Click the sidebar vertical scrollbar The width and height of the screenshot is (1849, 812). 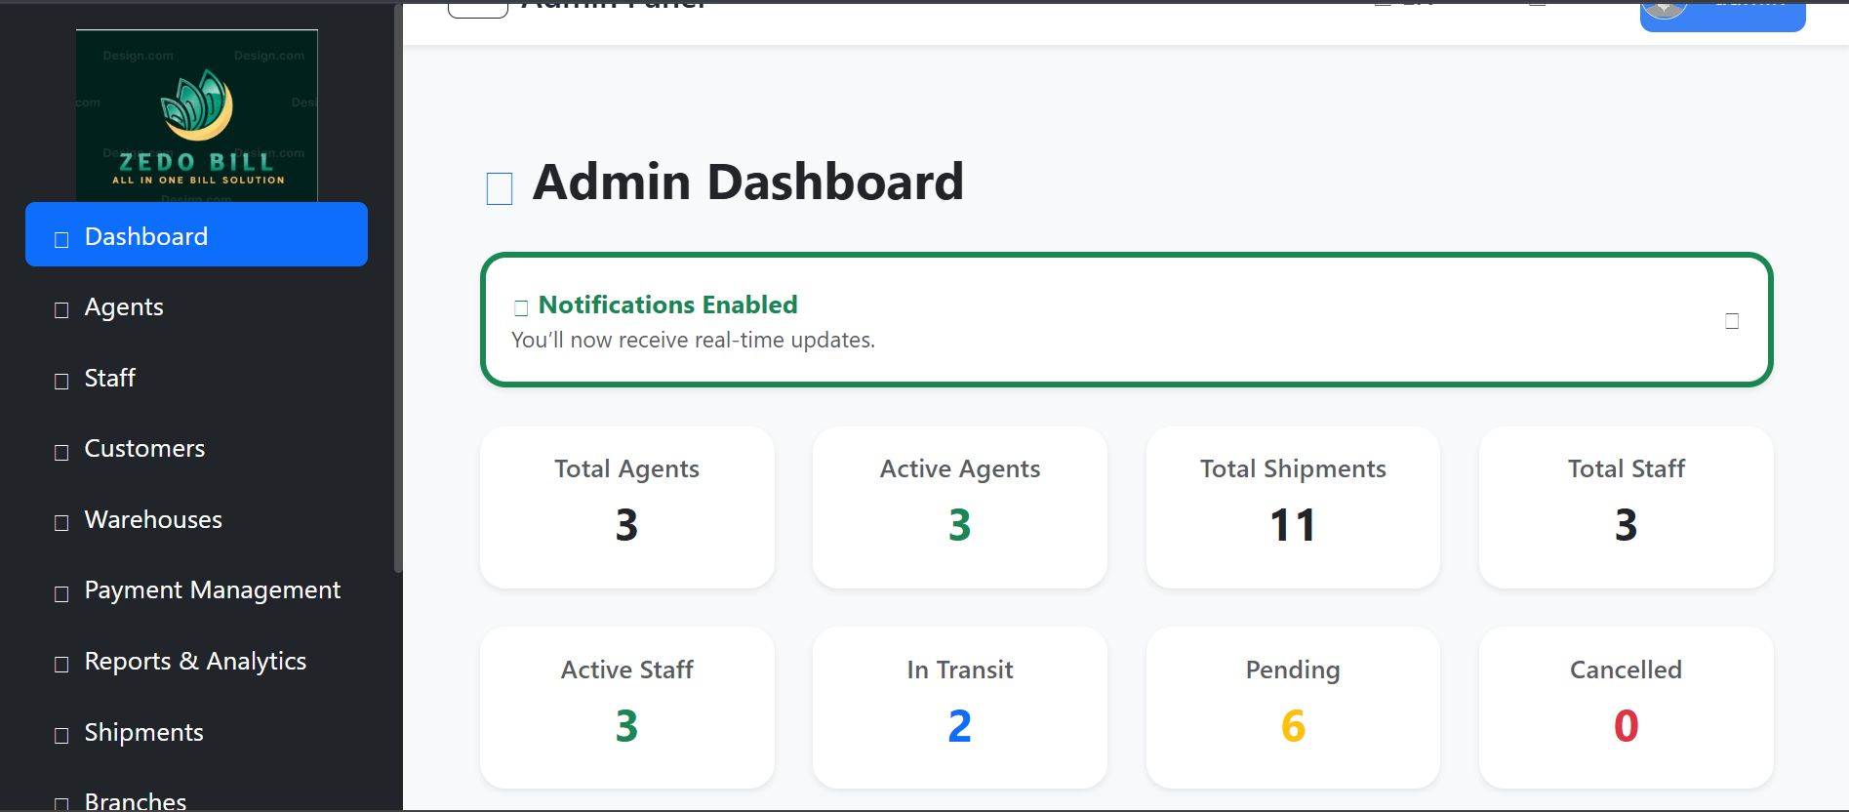pyautogui.click(x=397, y=293)
